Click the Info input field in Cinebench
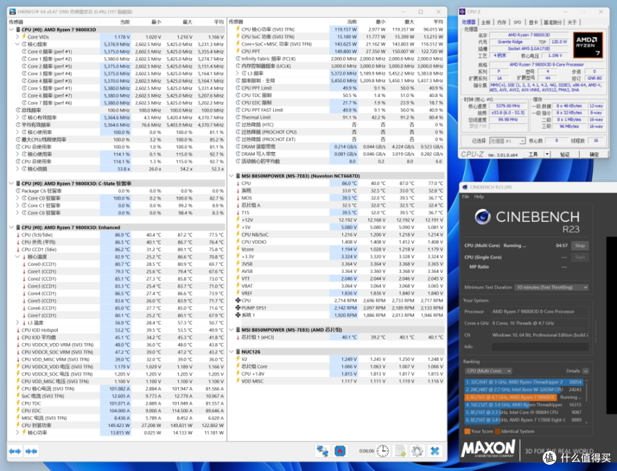Viewport: 617px width, 471px height. (x=540, y=346)
